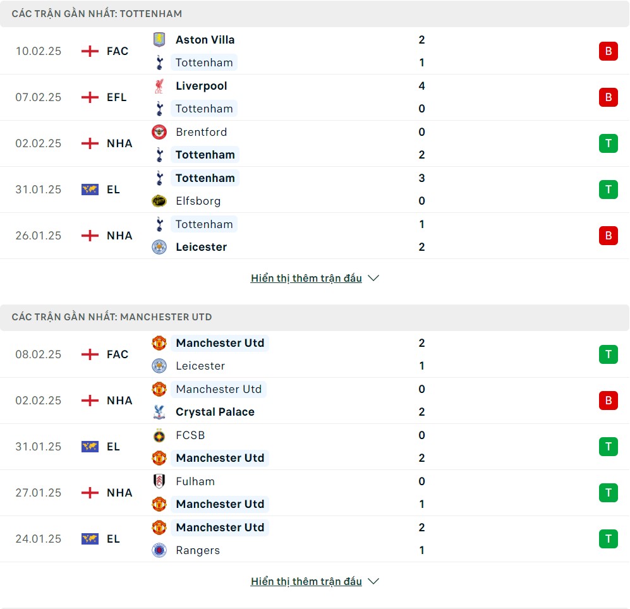Click red B badge for Aston Villa match

609,51
